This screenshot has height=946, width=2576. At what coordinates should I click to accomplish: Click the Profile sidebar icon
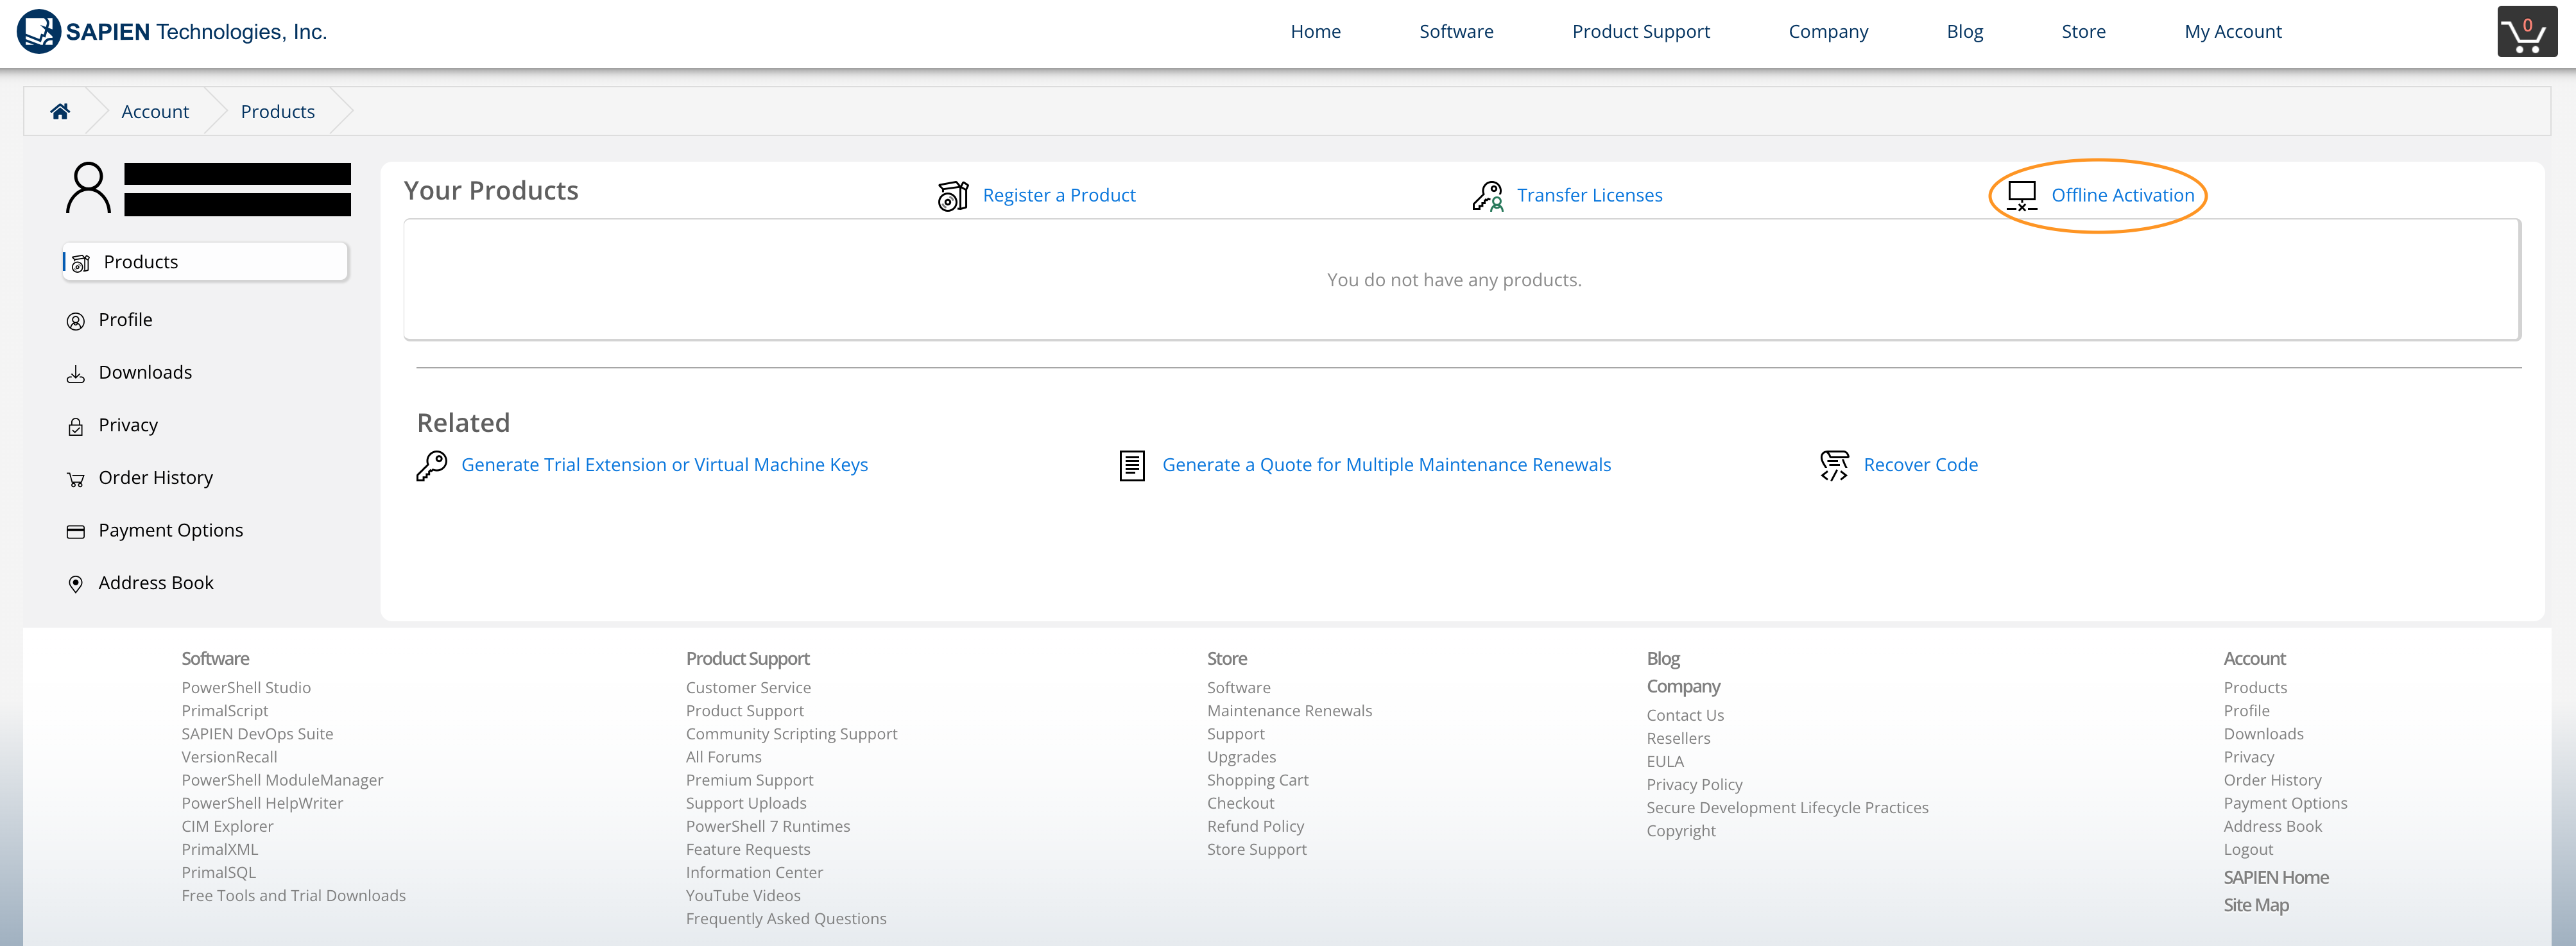point(76,321)
